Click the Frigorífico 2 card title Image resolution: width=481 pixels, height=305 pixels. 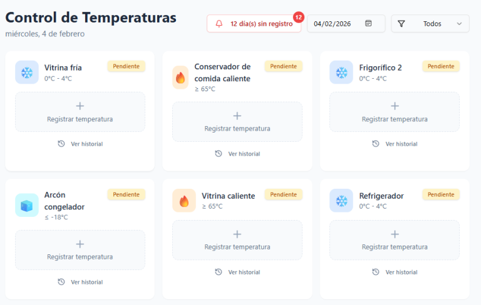[x=380, y=67]
